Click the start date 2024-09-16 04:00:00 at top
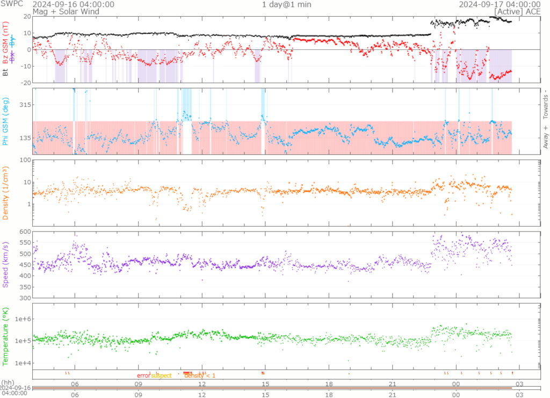 point(73,4)
